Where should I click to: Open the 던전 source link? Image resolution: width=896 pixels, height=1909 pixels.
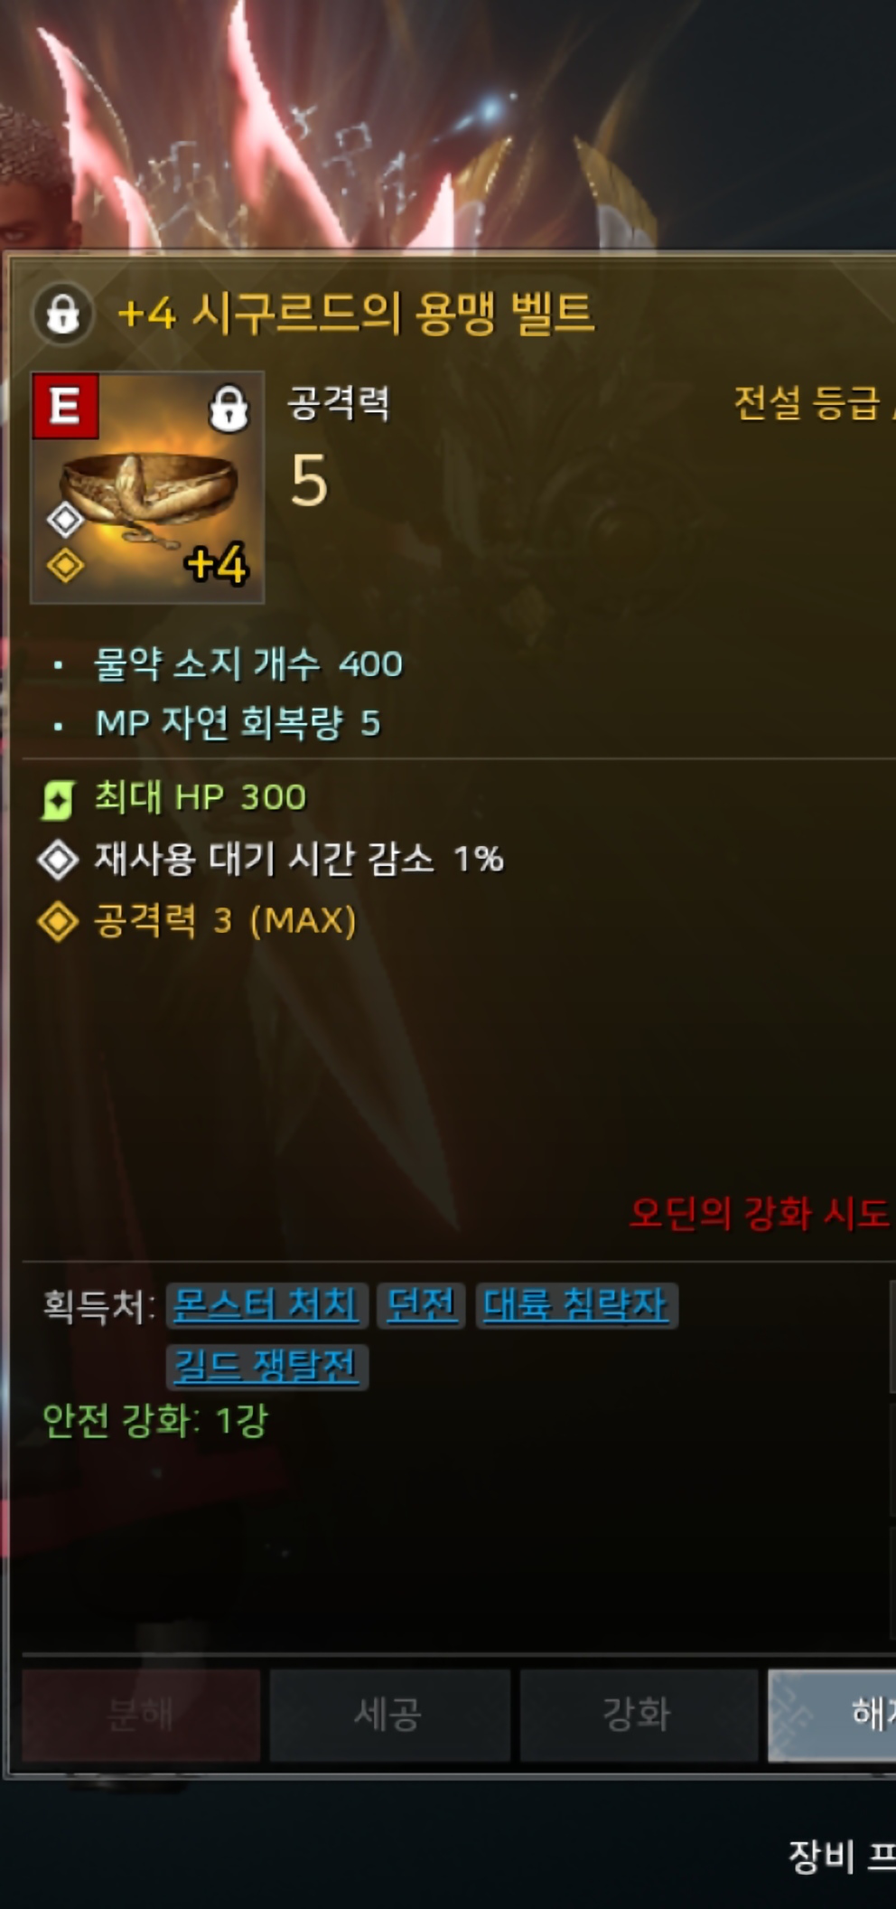coord(421,1305)
